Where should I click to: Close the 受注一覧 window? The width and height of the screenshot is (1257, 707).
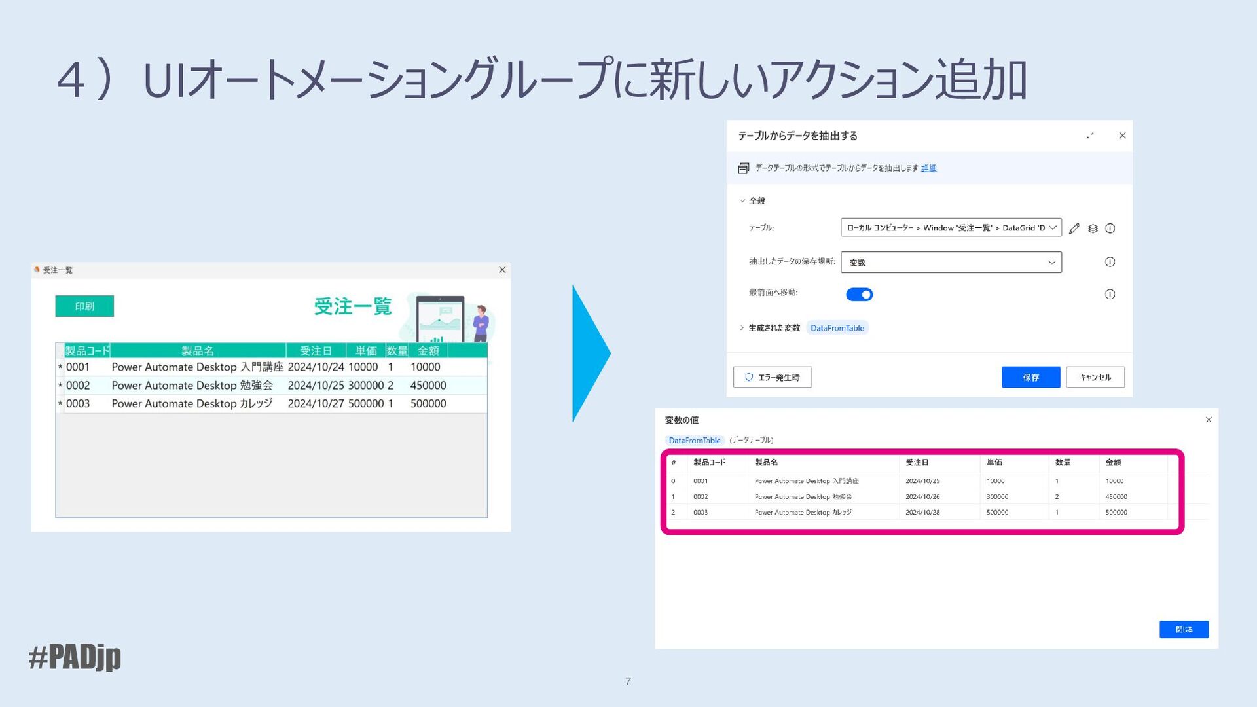coord(502,270)
